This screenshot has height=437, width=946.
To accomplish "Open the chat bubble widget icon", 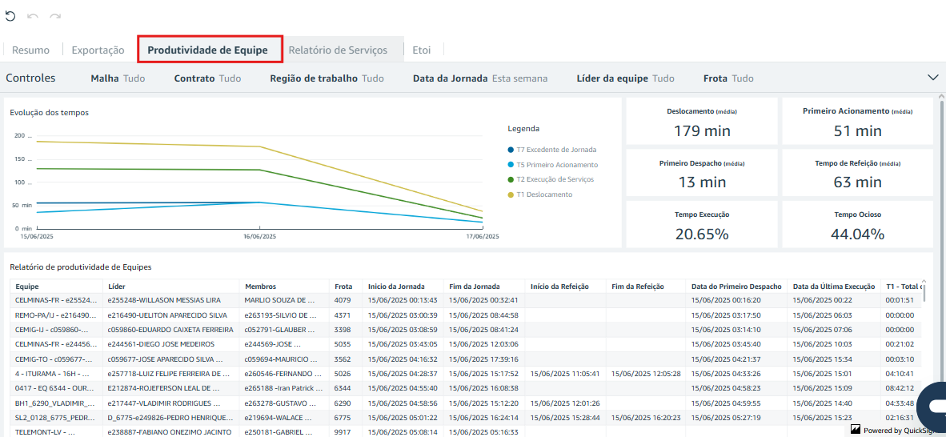I will [932, 407].
